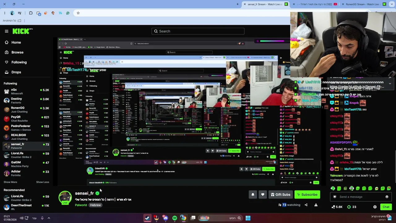Follow sensei_fr with the heart button
396x223 pixels.
[263, 195]
